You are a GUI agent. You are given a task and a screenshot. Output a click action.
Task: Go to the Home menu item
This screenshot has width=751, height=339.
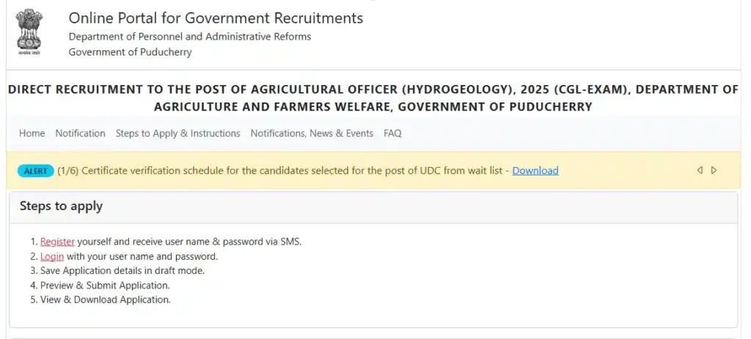[x=32, y=133]
